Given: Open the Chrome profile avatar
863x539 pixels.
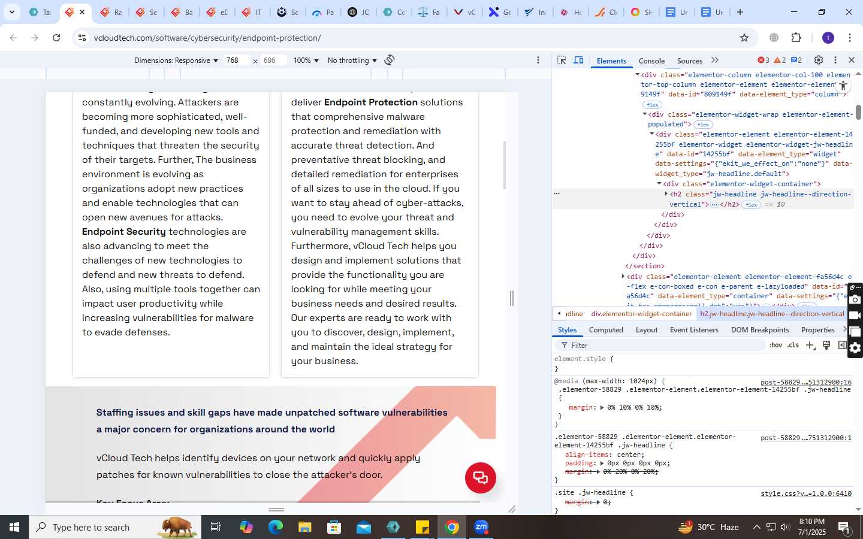Looking at the screenshot, I should [828, 38].
